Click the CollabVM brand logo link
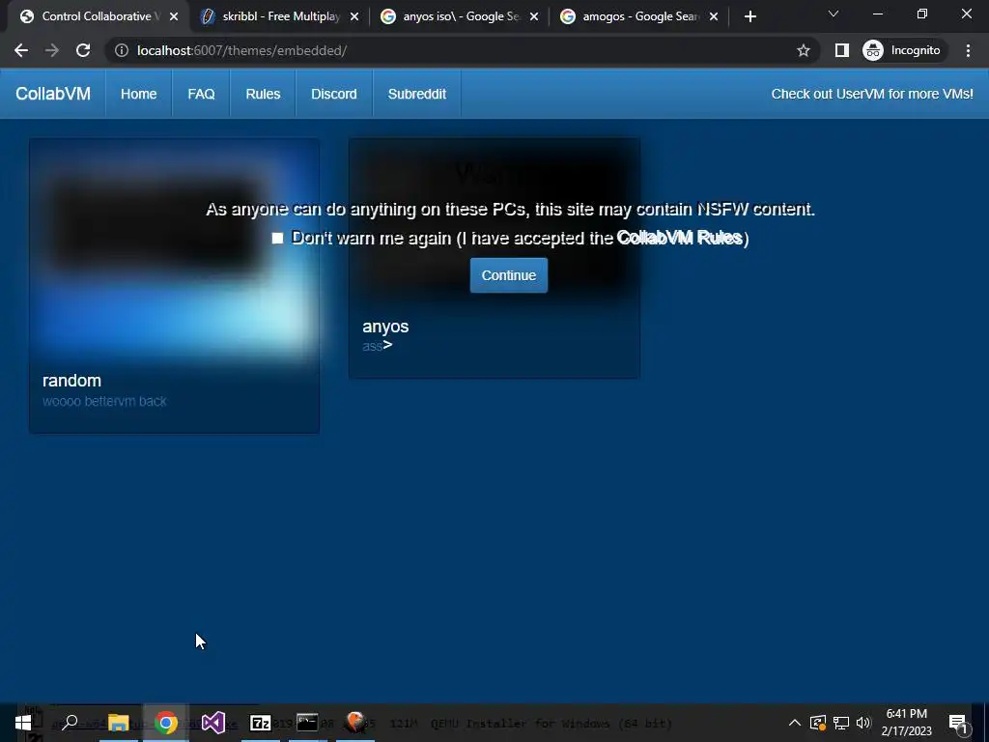Screen dimensions: 989x742 tap(53, 94)
